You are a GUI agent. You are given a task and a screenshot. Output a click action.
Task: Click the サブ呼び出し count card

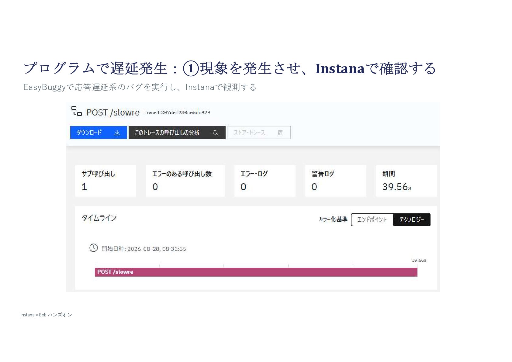(106, 181)
